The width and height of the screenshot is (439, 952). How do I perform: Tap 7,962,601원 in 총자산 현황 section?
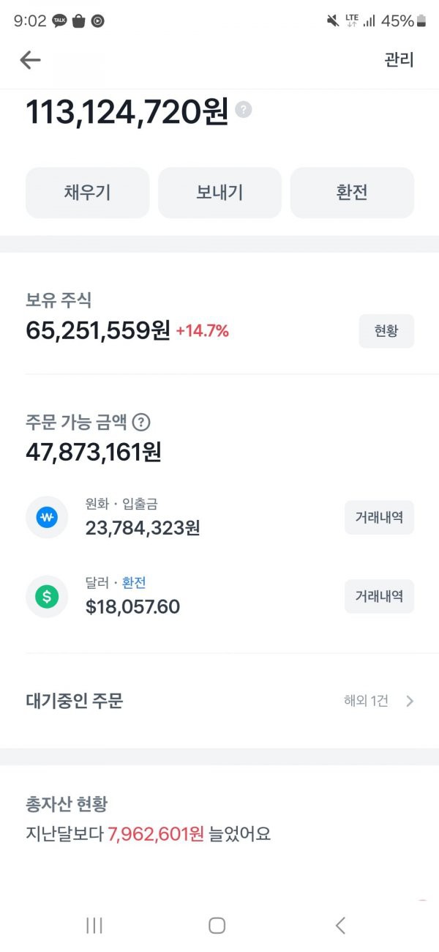[x=156, y=833]
